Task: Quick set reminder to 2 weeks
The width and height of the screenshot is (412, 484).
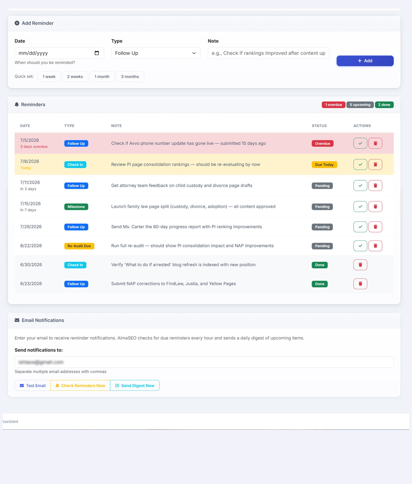Action: (x=75, y=77)
